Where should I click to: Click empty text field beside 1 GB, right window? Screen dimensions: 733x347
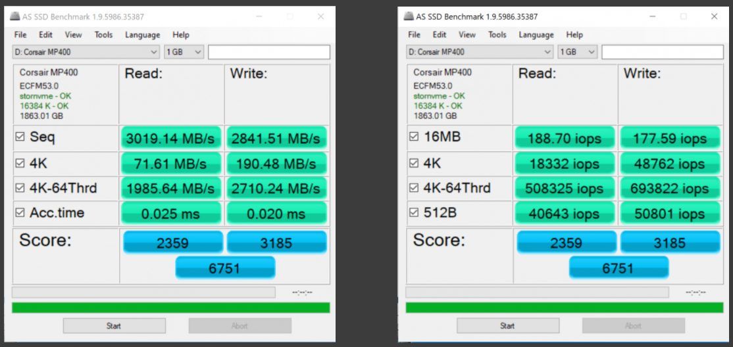663,52
